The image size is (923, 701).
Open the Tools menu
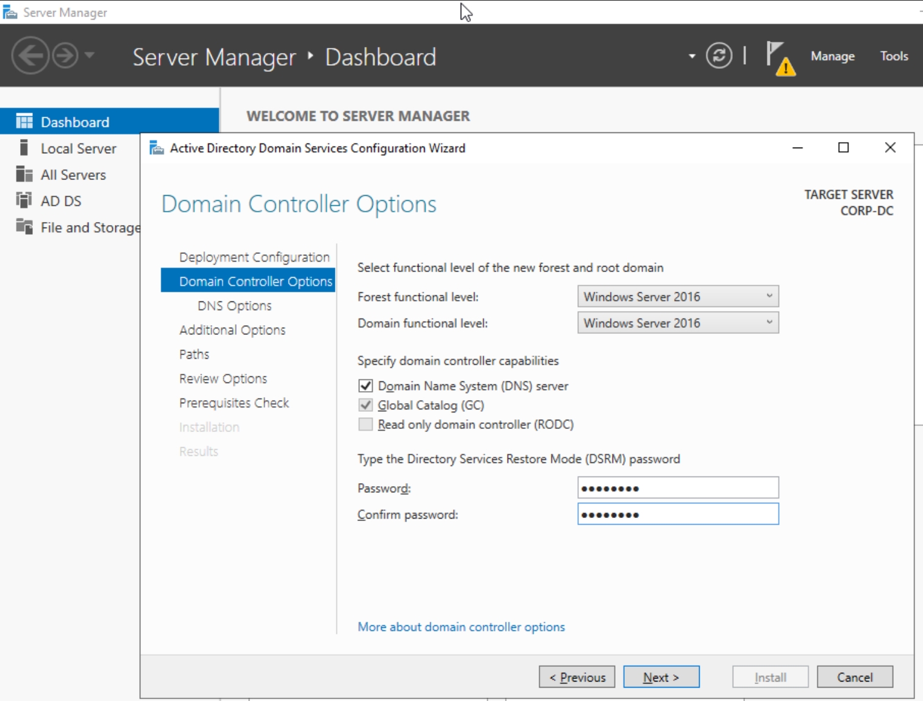pyautogui.click(x=894, y=56)
